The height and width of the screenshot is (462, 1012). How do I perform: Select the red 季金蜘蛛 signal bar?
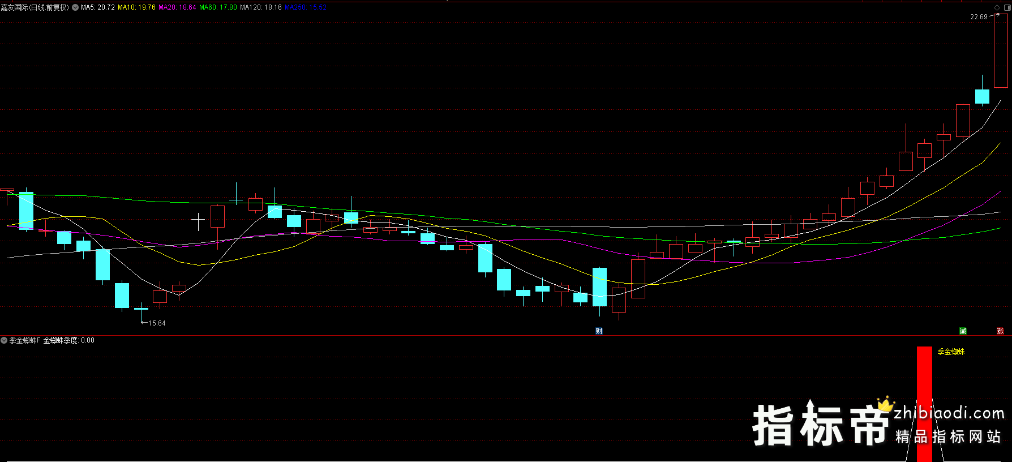point(924,404)
